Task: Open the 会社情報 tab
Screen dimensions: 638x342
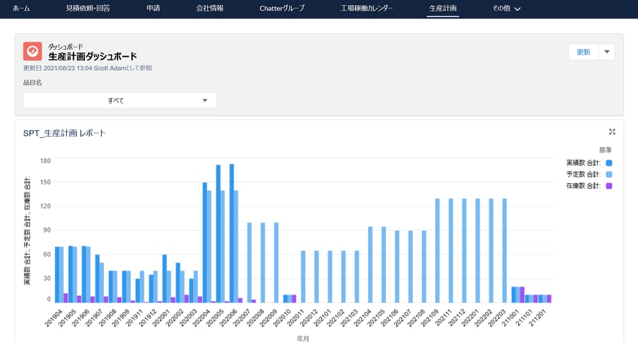Action: coord(210,9)
